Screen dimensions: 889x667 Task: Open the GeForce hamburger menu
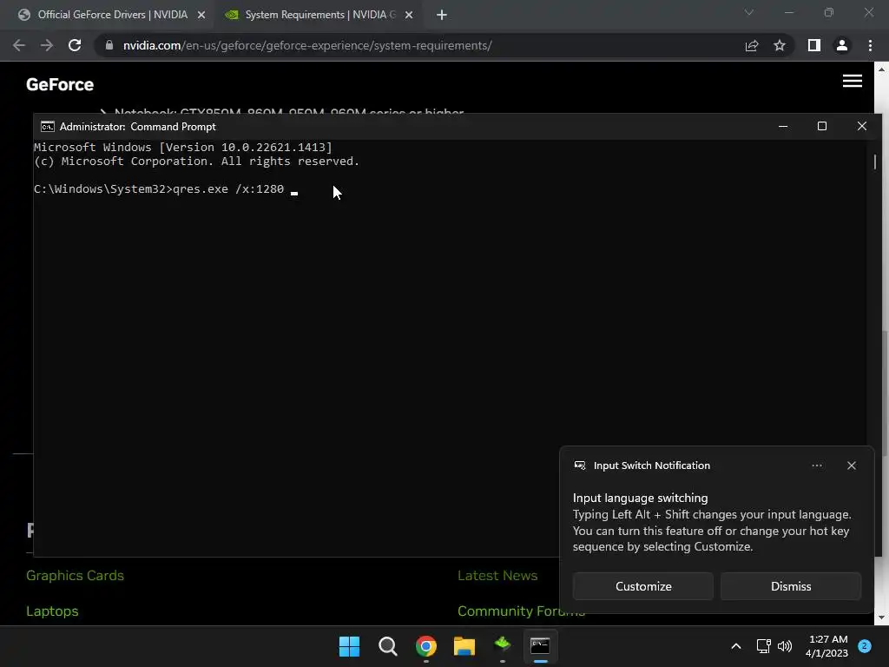pos(853,81)
